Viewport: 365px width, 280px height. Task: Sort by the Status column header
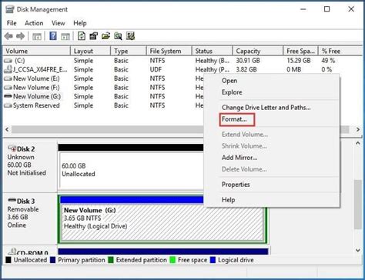click(x=213, y=51)
